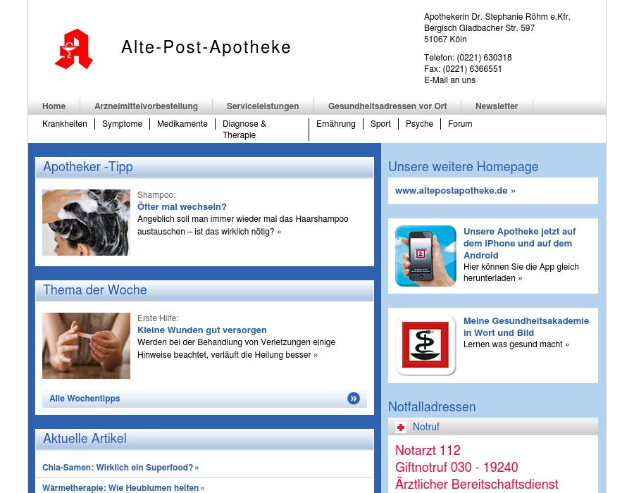Click the Gesundheitsakademie snake emblem icon
The width and height of the screenshot is (634, 493).
pyautogui.click(x=425, y=345)
